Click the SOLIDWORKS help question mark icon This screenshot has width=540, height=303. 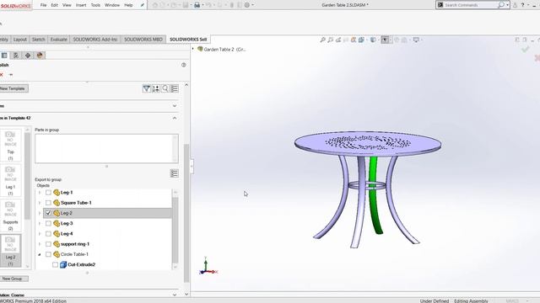pyautogui.click(x=522, y=5)
